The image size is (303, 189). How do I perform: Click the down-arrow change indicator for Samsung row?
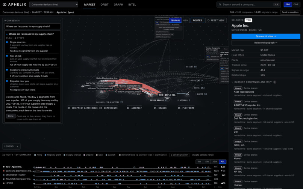click(223, 171)
